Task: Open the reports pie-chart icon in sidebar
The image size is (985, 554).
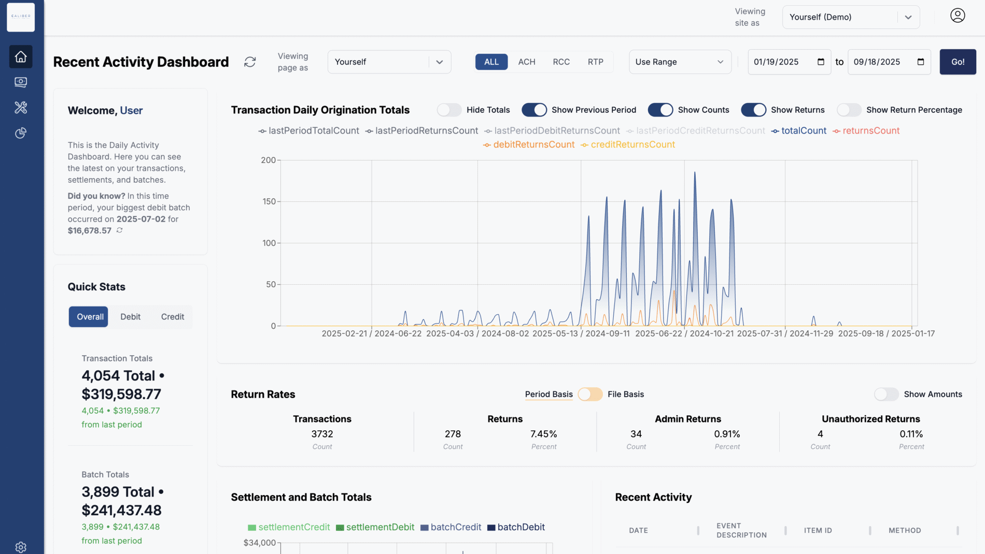Action: pyautogui.click(x=21, y=133)
